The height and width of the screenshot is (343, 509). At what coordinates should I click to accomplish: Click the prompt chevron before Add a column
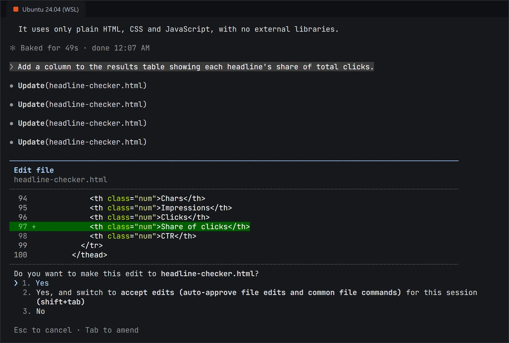[x=12, y=67]
